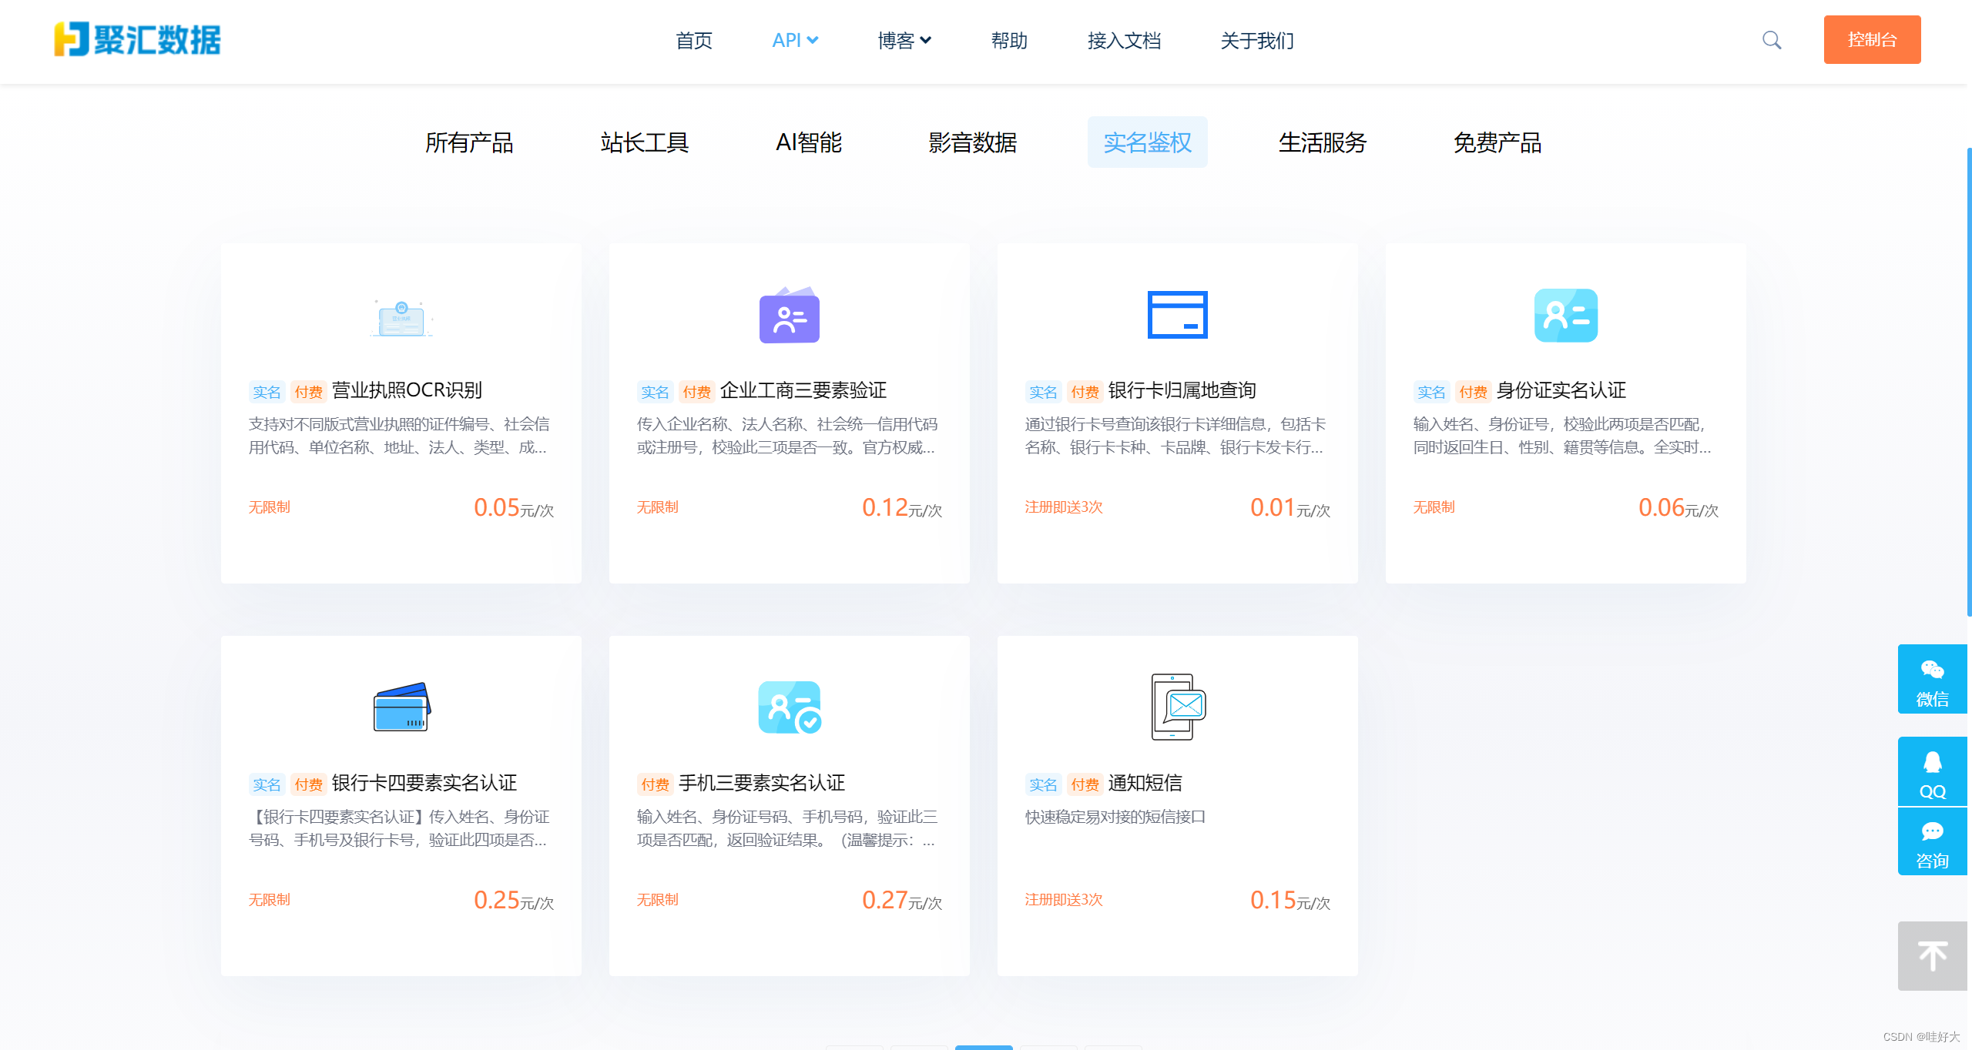Image resolution: width=1972 pixels, height=1050 pixels.
Task: Click the search magnifier icon
Action: pyautogui.click(x=1772, y=40)
